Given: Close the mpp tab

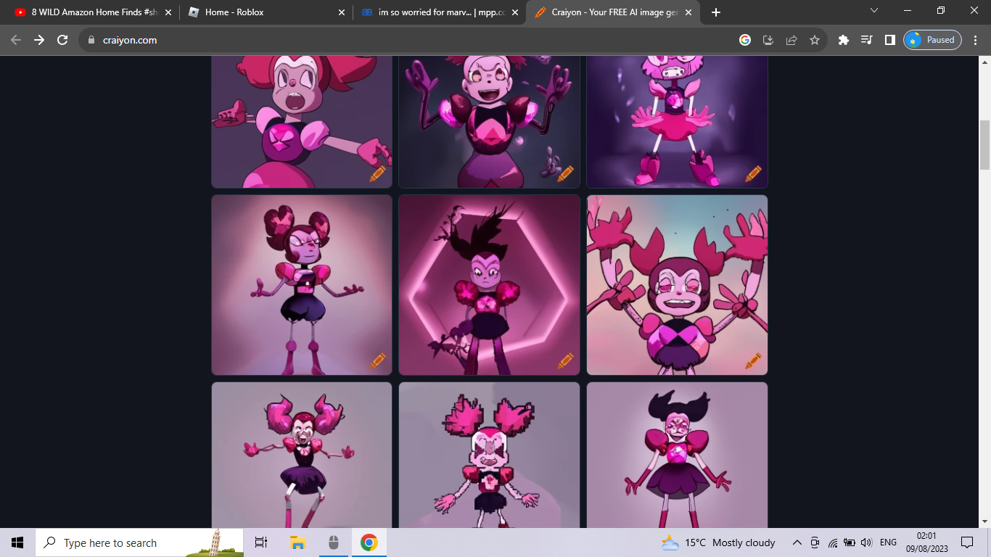Looking at the screenshot, I should pyautogui.click(x=515, y=12).
